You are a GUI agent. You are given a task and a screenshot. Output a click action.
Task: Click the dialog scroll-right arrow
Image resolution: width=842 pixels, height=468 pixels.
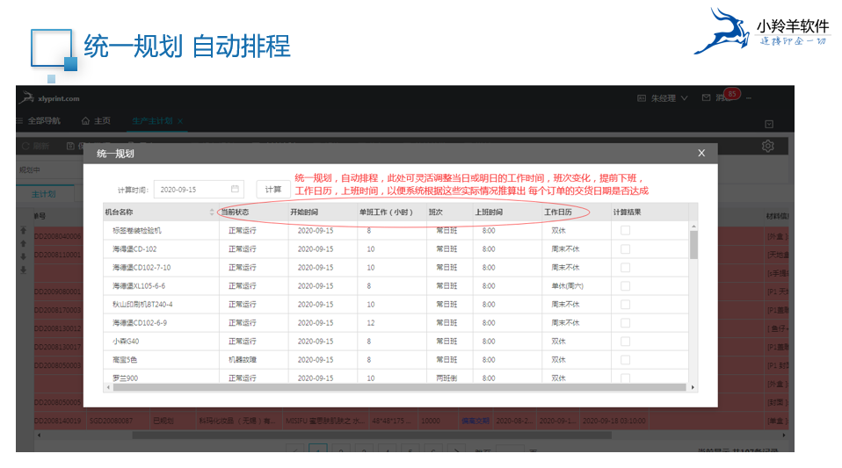[693, 387]
